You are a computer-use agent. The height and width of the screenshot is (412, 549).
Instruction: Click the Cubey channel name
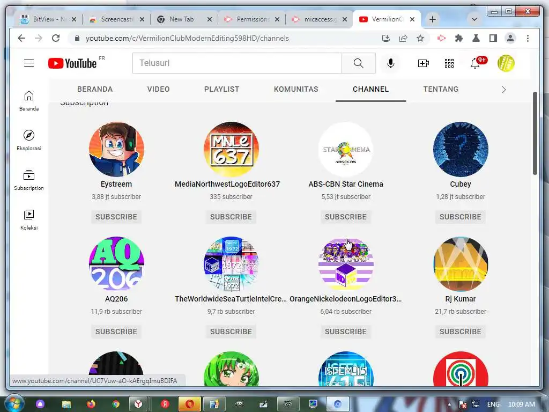click(x=461, y=184)
